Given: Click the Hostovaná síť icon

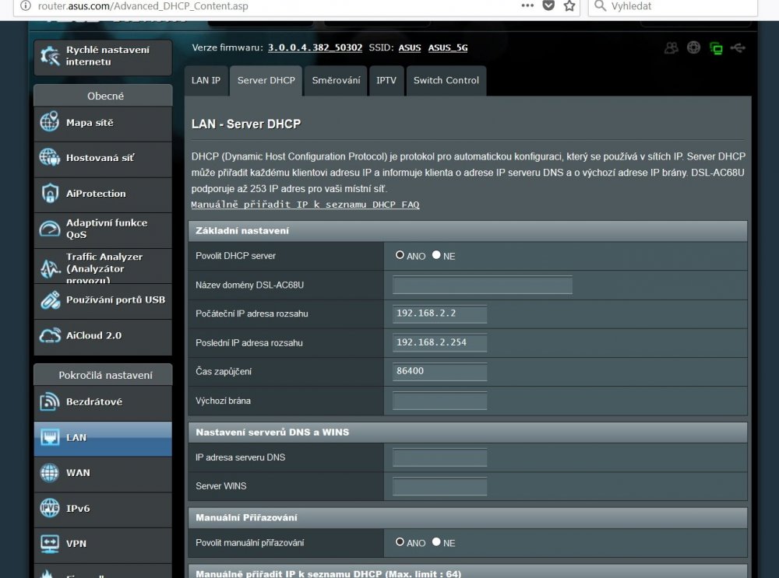Looking at the screenshot, I should click(50, 157).
